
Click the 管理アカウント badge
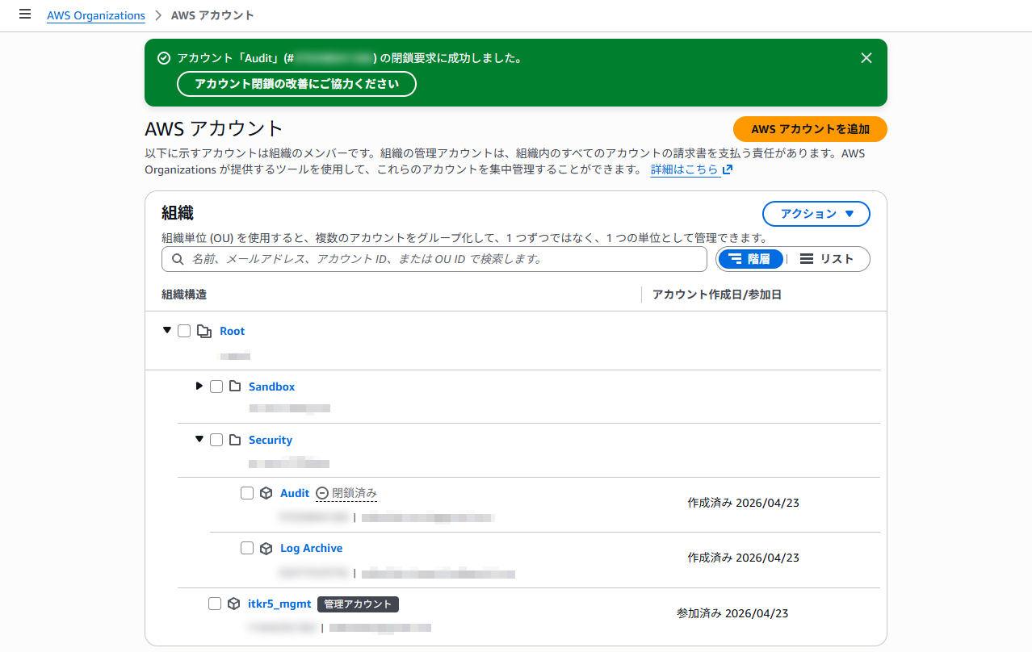coord(358,604)
